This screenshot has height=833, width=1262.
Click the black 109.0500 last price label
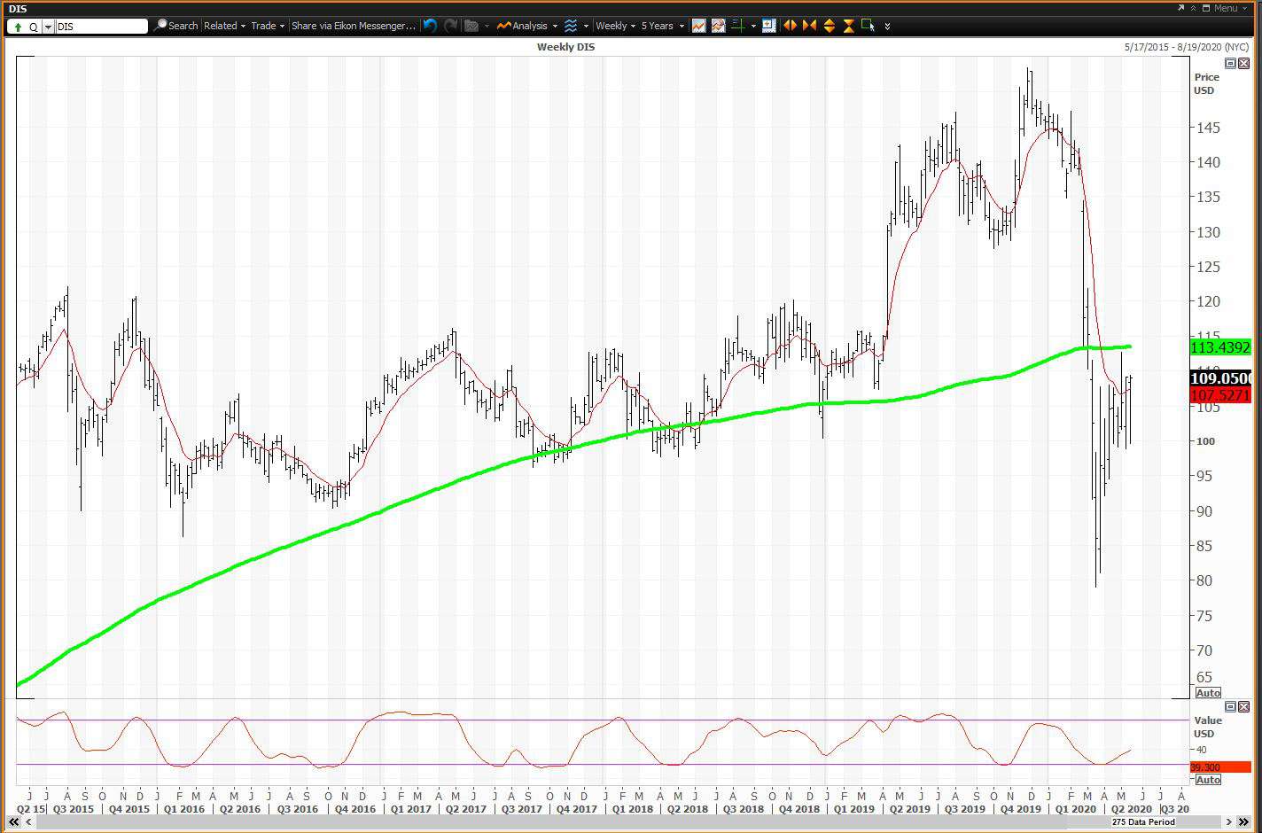click(1220, 378)
